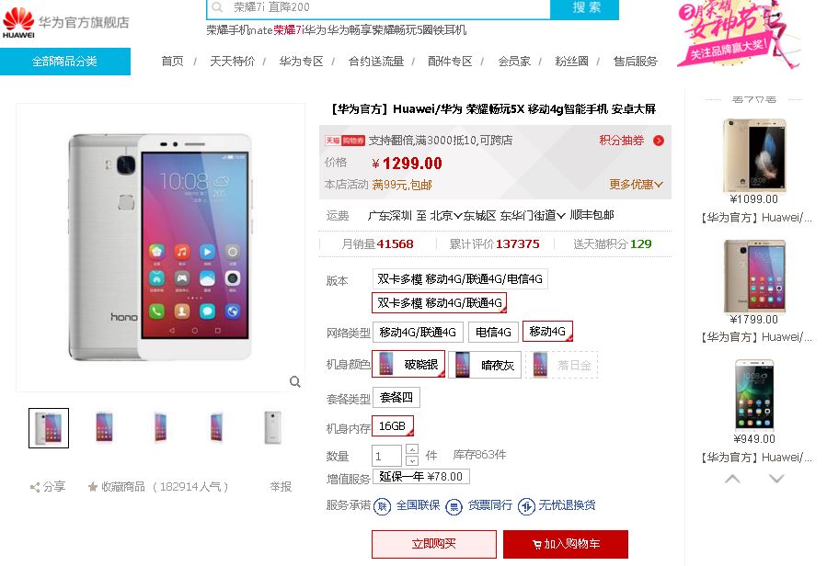Choose the 暗夜灰 body color swatch
Image resolution: width=827 pixels, height=566 pixels.
(484, 365)
